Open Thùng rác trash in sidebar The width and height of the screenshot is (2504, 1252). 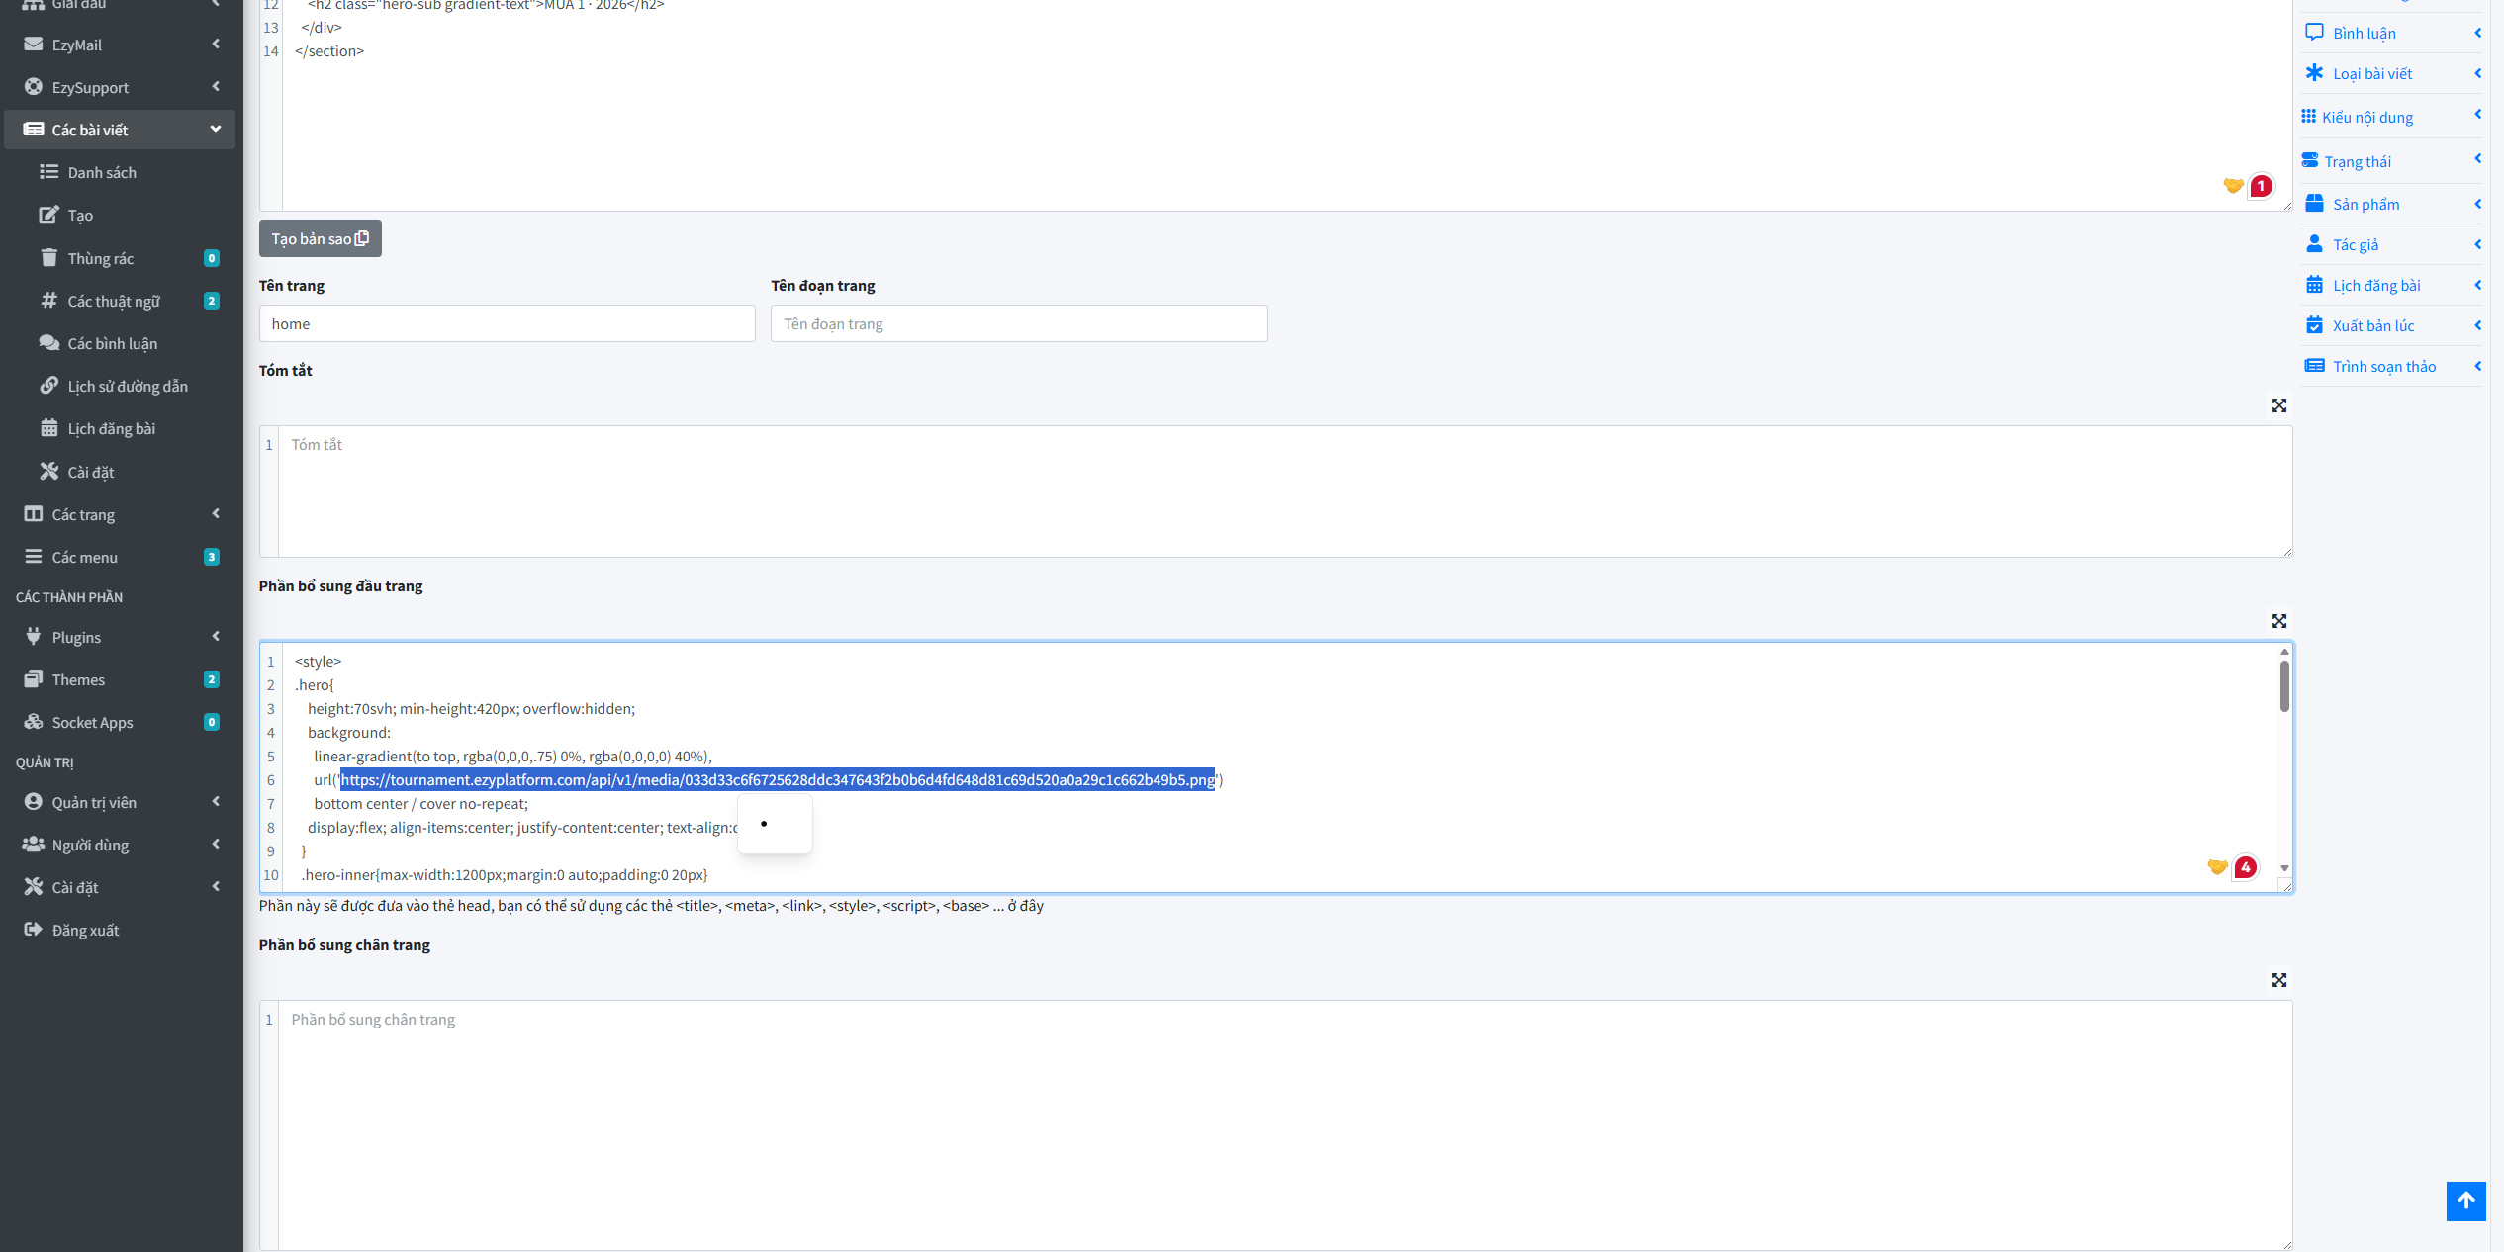click(x=100, y=258)
